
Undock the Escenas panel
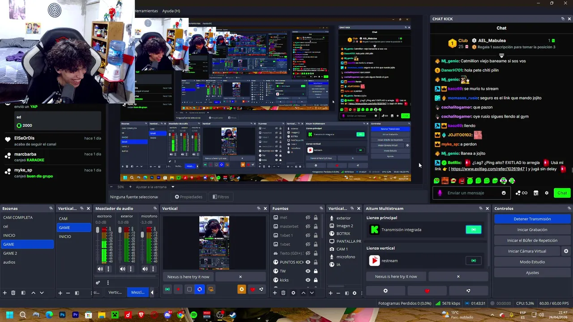(x=51, y=208)
